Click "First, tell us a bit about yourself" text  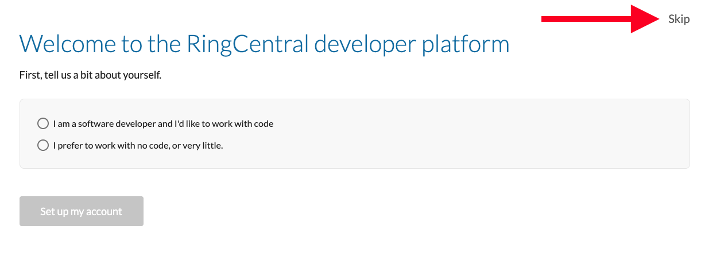(x=90, y=75)
